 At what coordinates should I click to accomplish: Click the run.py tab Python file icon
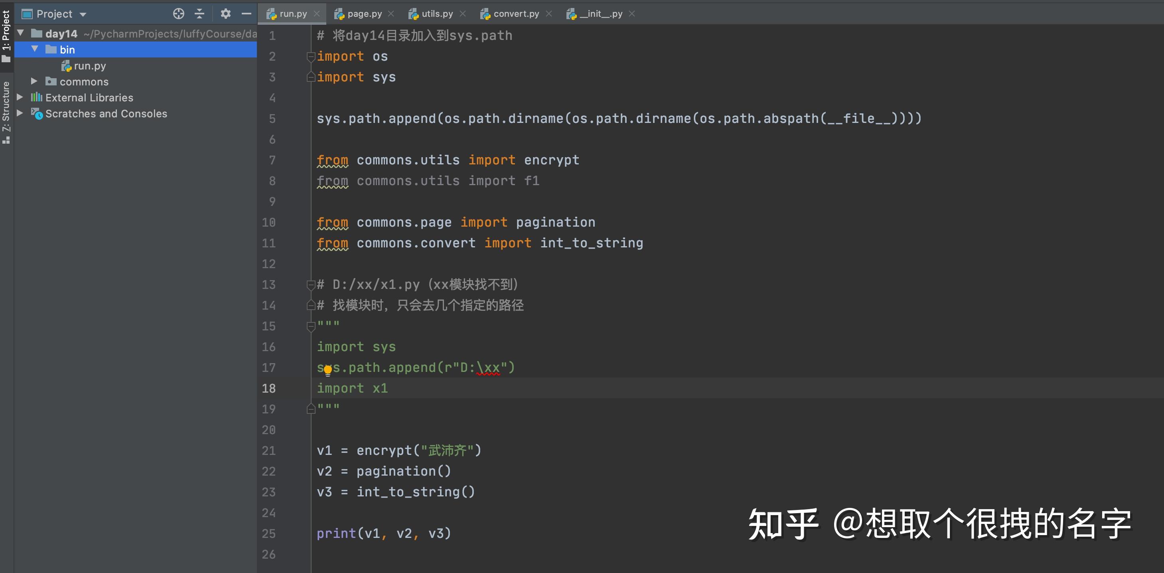[271, 14]
